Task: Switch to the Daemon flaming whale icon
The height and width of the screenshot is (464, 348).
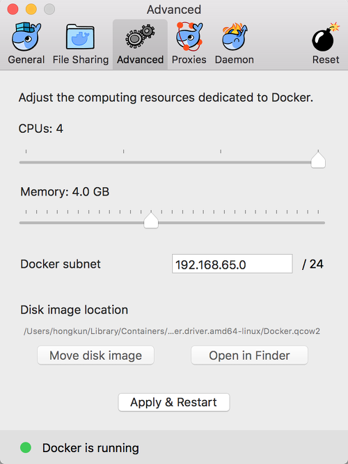Action: 235,37
